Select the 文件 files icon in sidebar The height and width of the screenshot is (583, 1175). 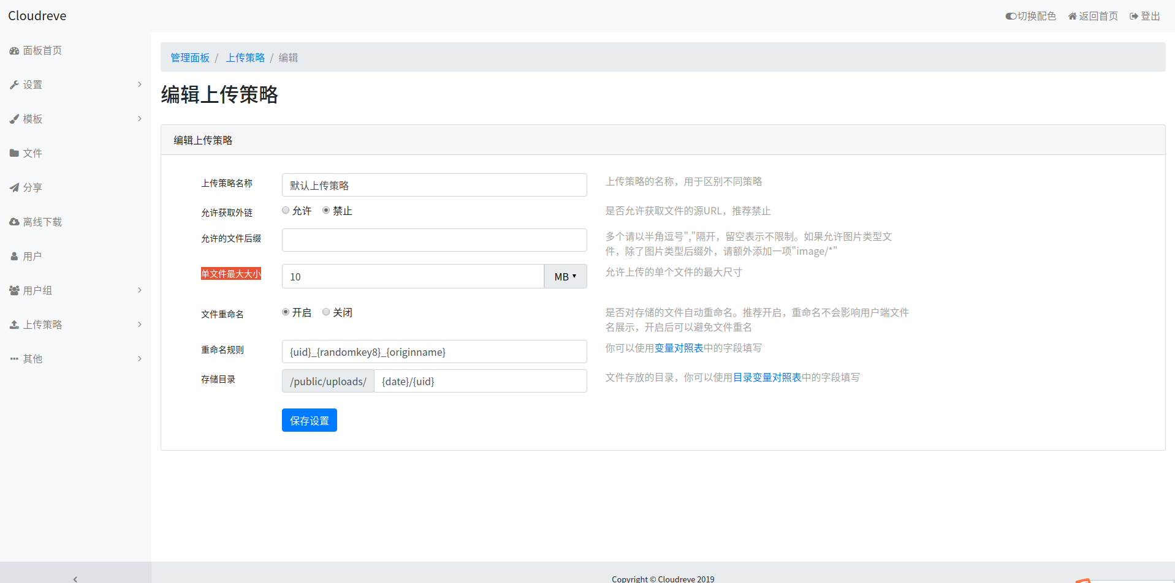14,152
